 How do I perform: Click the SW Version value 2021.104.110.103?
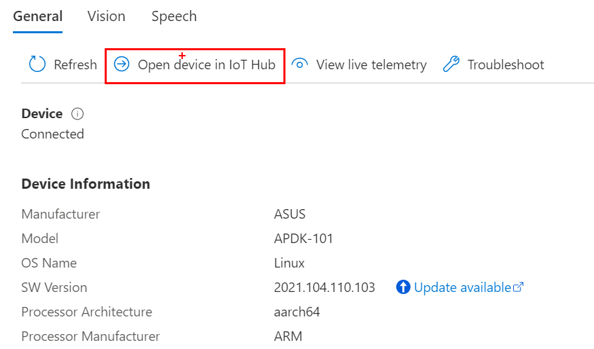click(x=324, y=287)
